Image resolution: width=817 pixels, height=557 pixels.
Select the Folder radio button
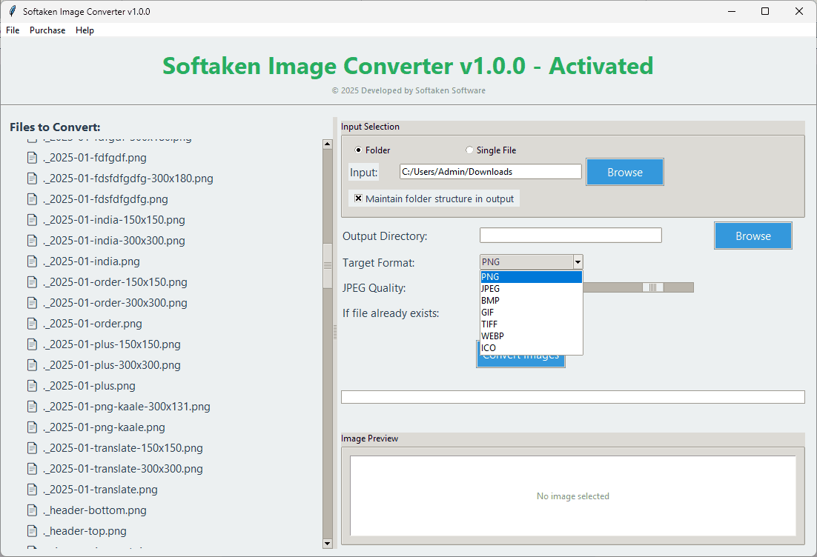358,150
